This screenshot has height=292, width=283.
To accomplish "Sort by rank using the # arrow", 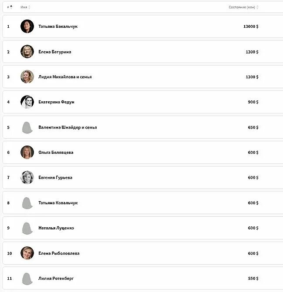I will coord(11,7).
